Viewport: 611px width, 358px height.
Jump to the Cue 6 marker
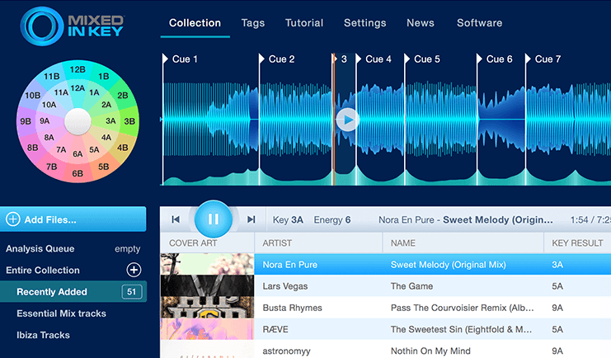click(495, 59)
